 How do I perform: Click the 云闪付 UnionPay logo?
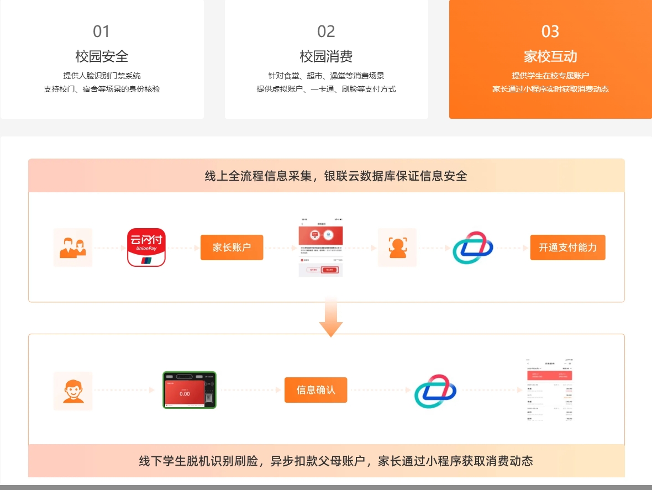[146, 247]
